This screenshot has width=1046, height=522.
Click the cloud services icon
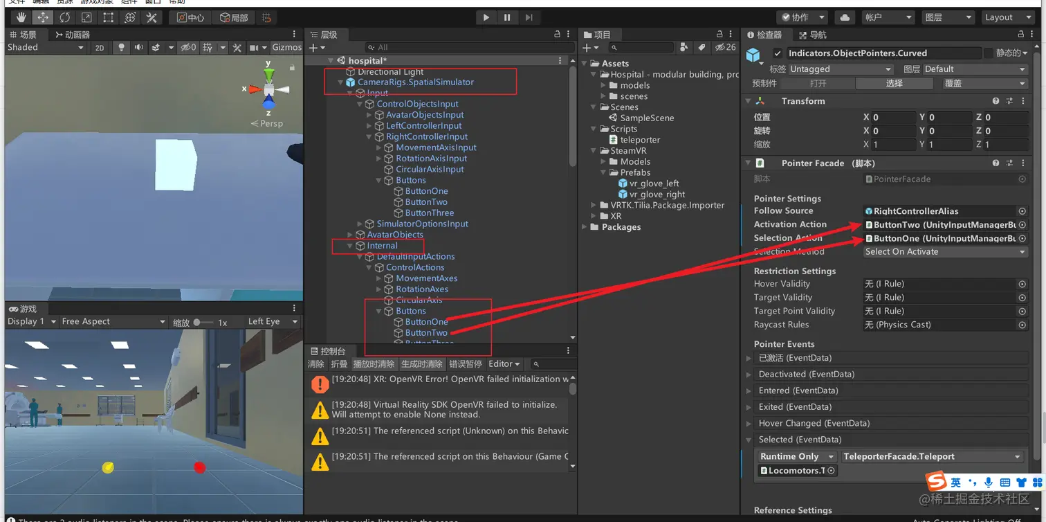point(845,17)
